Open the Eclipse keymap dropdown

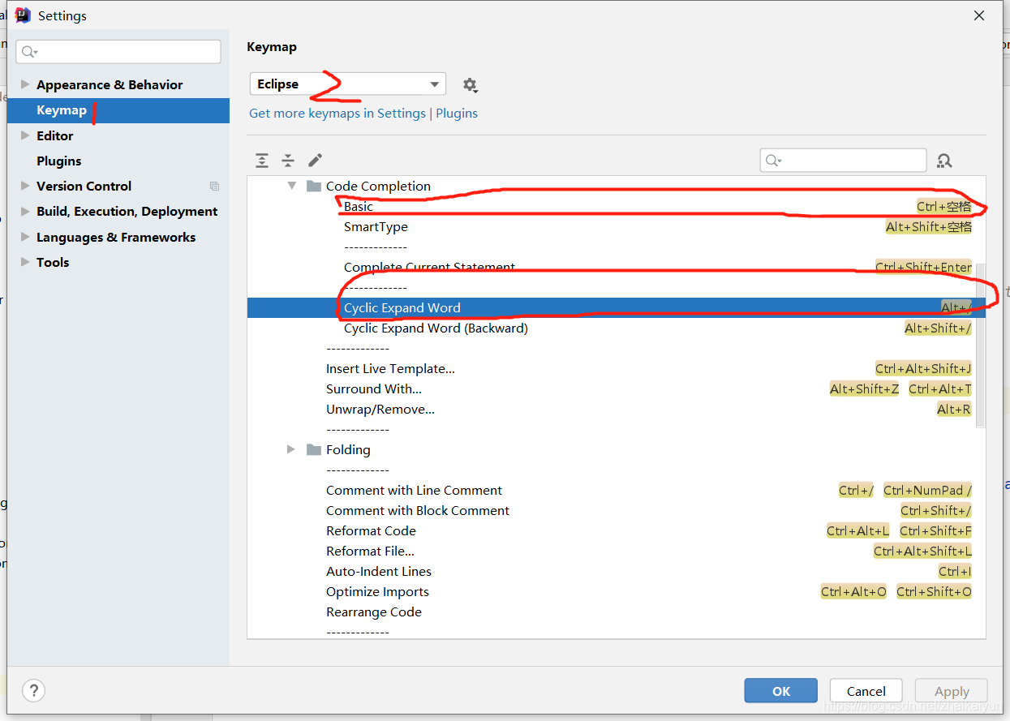[348, 84]
